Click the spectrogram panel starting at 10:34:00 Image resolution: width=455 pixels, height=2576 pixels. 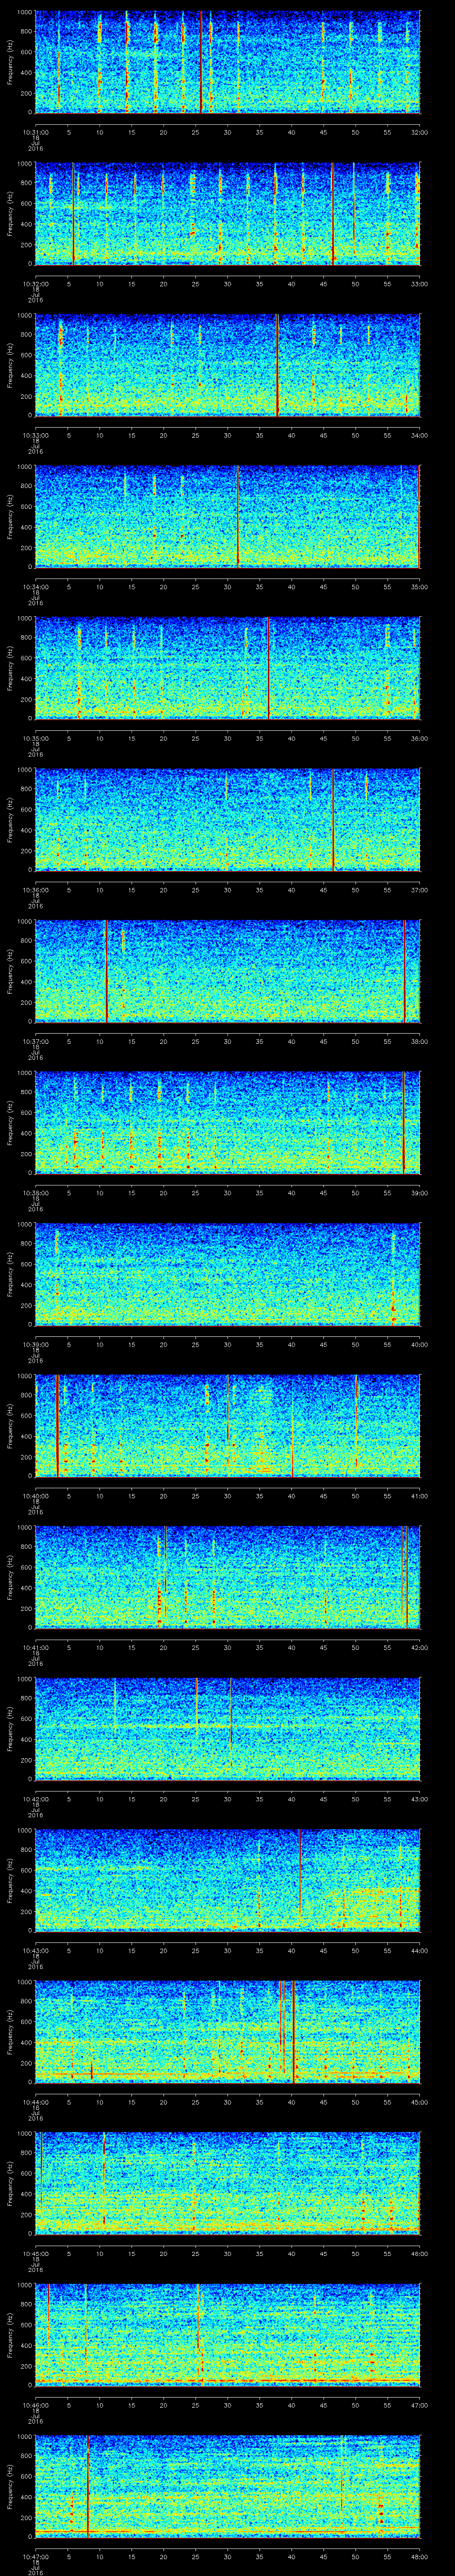(227, 516)
